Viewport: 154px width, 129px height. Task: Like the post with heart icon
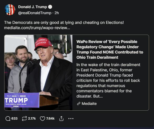[43, 119]
